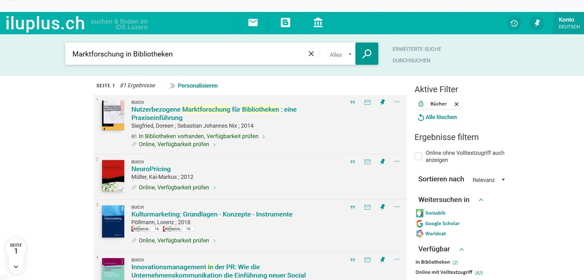Expand library availability for Nutzerbezogene Marktforschung
The image size is (584, 280).
[x=202, y=136]
